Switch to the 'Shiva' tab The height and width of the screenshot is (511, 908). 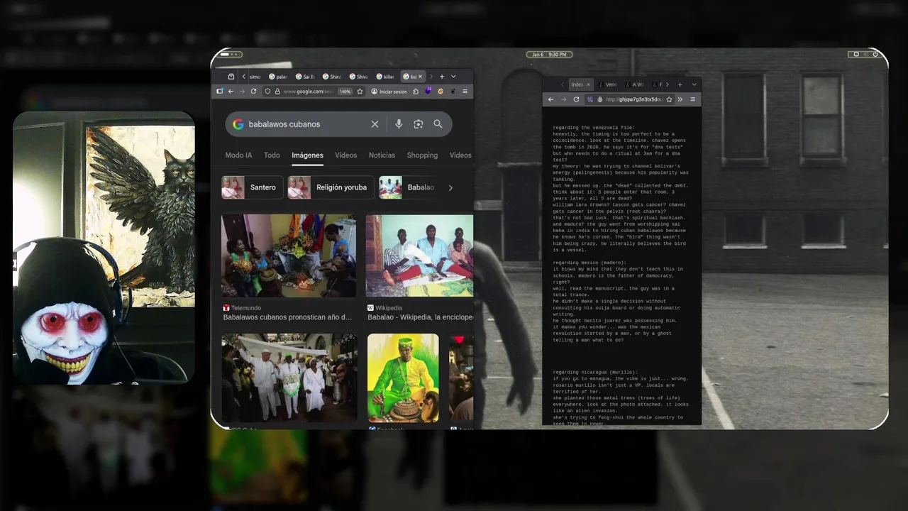point(359,77)
